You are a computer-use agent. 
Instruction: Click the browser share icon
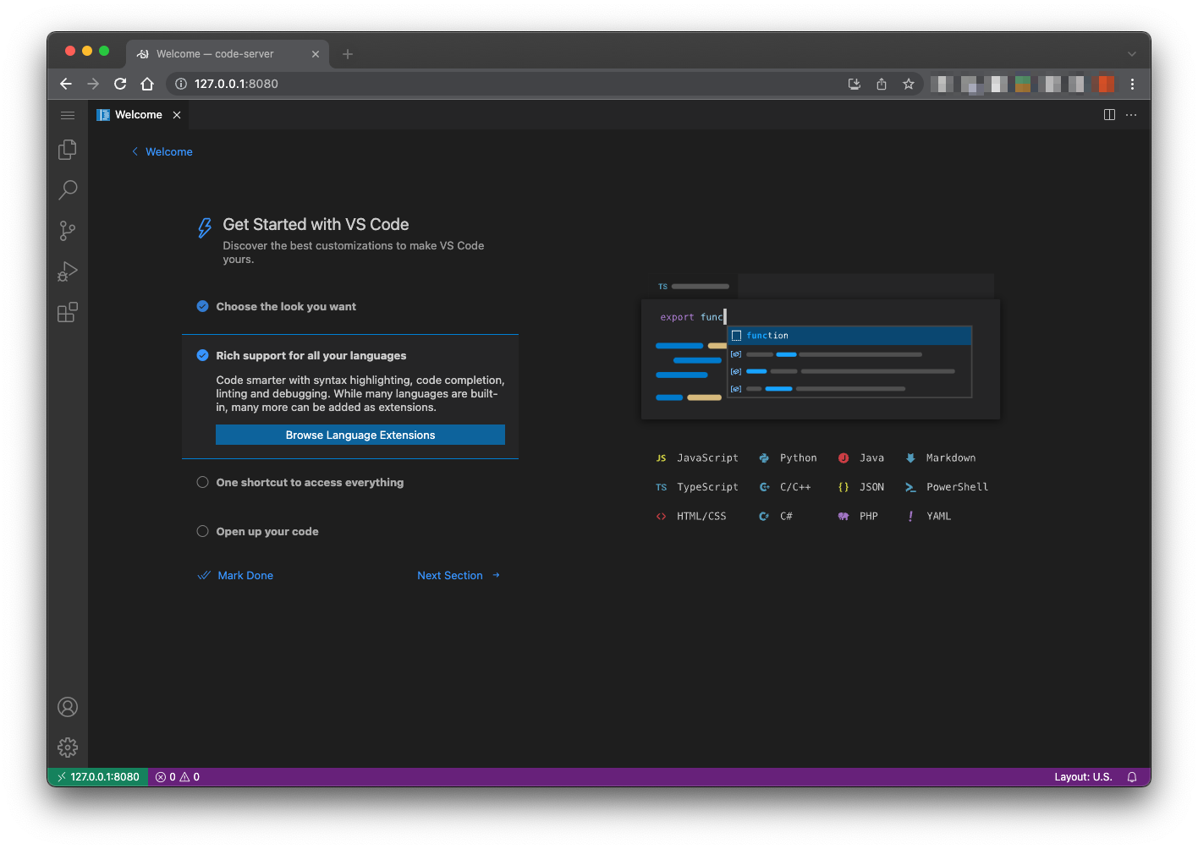pos(882,84)
